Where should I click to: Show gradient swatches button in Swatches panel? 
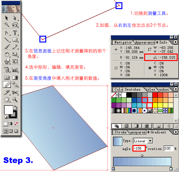137,126
